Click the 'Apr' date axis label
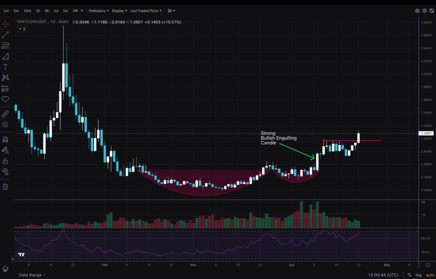Screen dimensions: 436x279 (292, 265)
